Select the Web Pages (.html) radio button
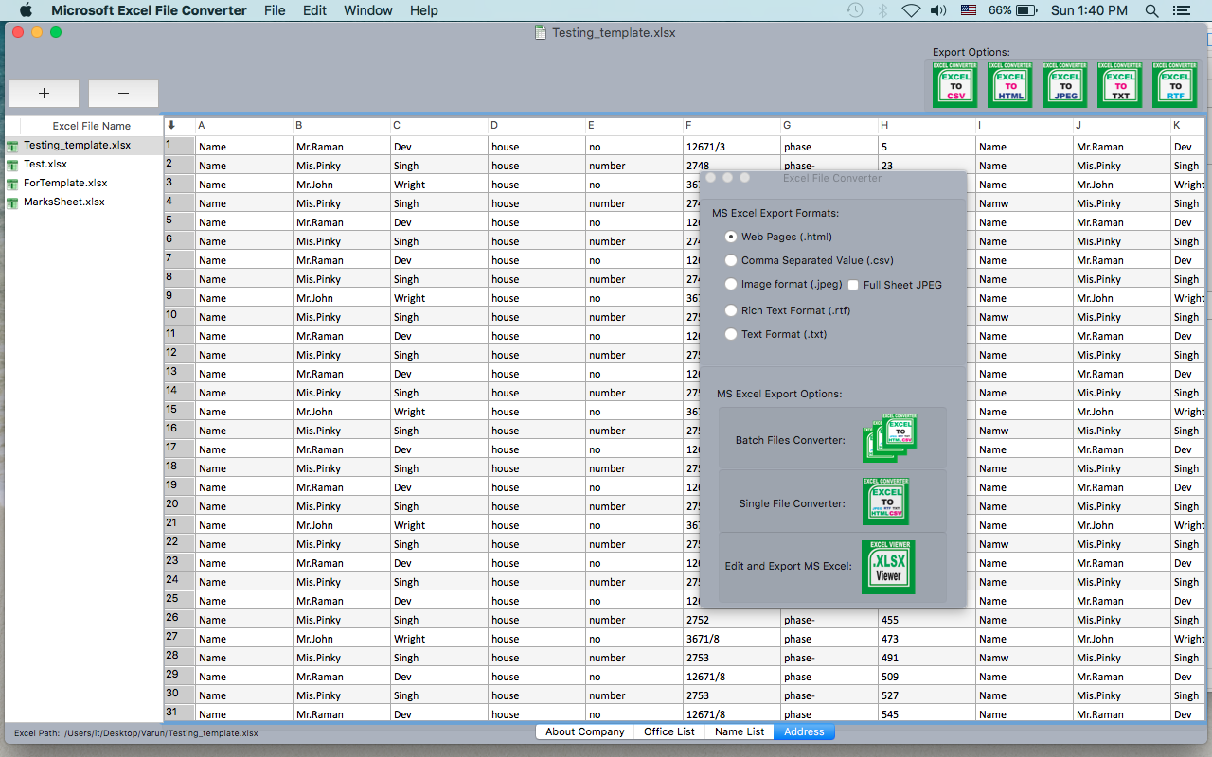 coord(731,237)
